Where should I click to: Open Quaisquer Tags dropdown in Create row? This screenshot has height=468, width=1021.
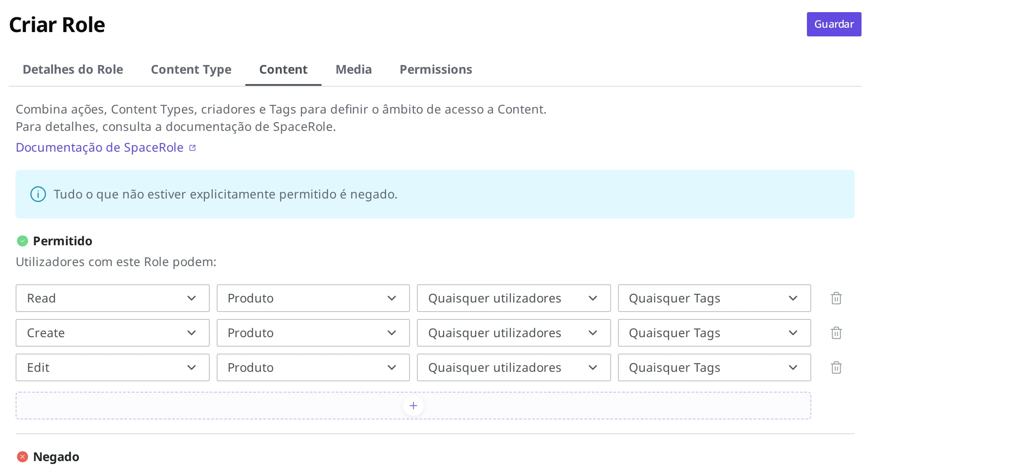[x=715, y=333]
